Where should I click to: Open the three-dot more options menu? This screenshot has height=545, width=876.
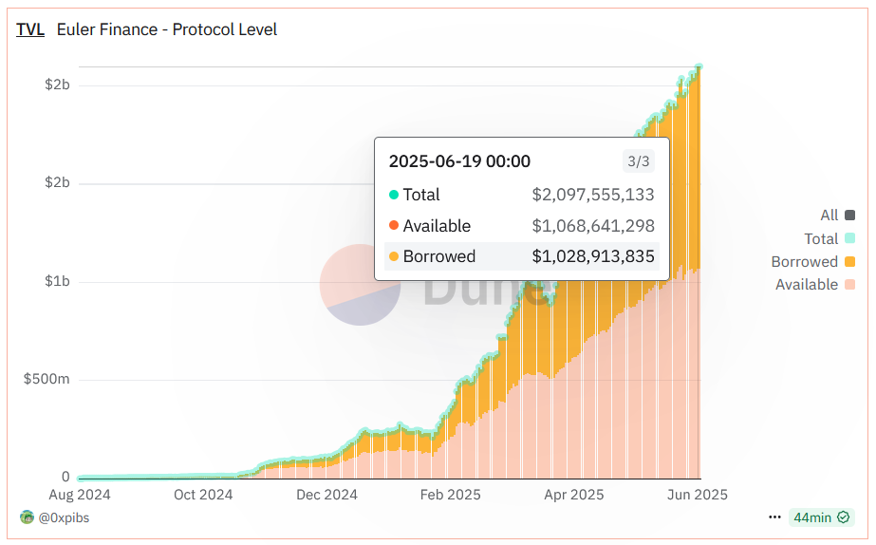[x=774, y=517]
